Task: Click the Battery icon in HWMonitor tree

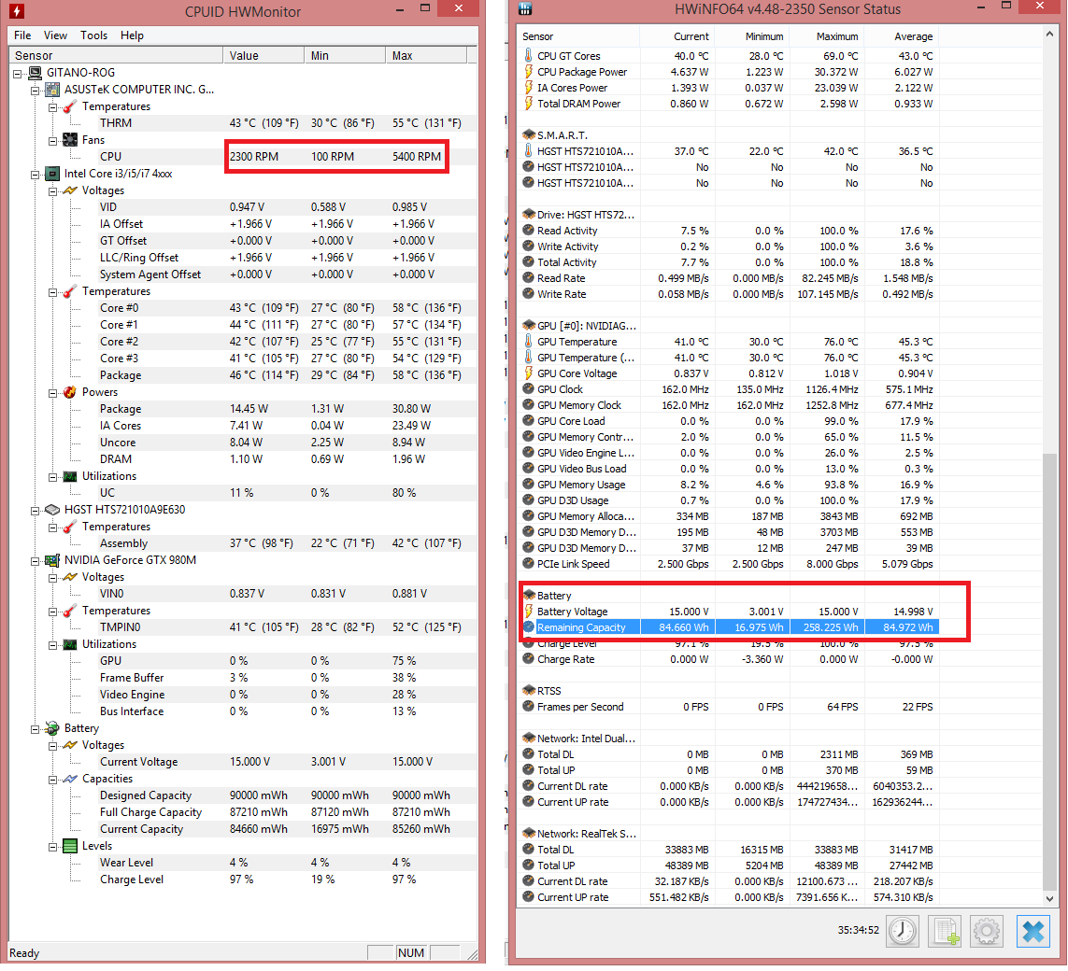Action: (x=52, y=729)
